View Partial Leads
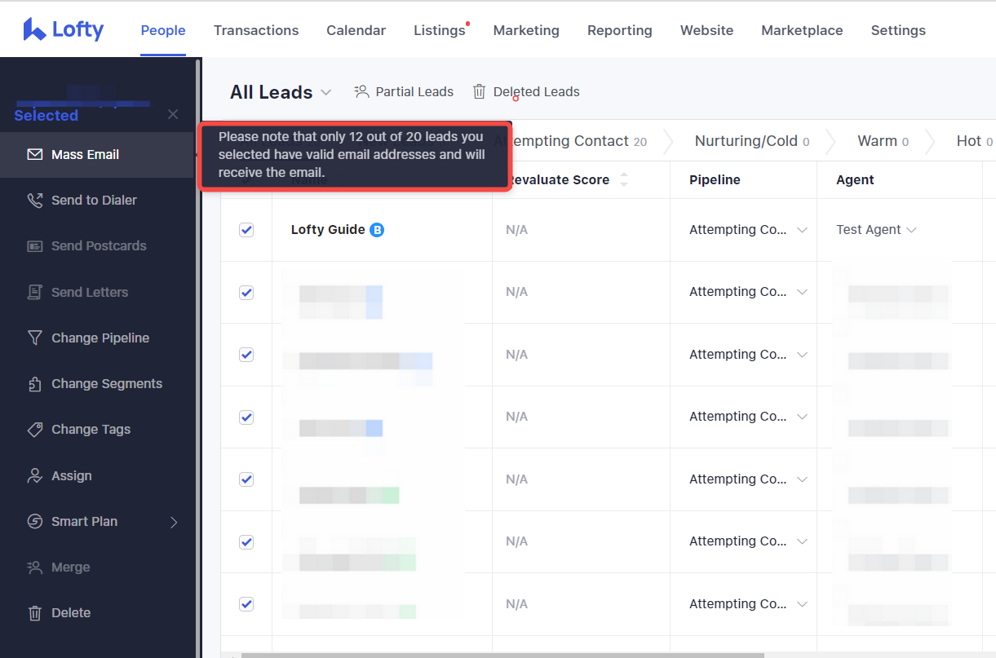 pos(404,91)
